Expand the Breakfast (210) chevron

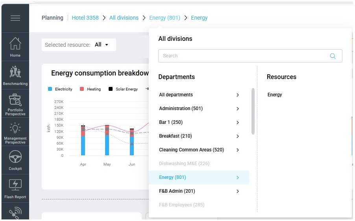(x=237, y=136)
